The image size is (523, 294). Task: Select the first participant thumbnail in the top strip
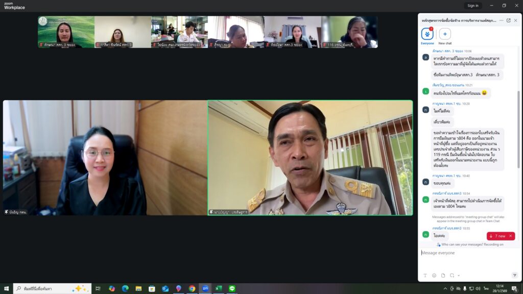[65, 32]
